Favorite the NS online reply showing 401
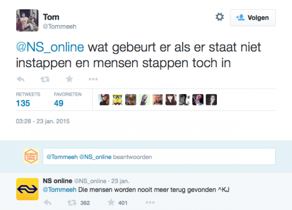 coord(111,202)
